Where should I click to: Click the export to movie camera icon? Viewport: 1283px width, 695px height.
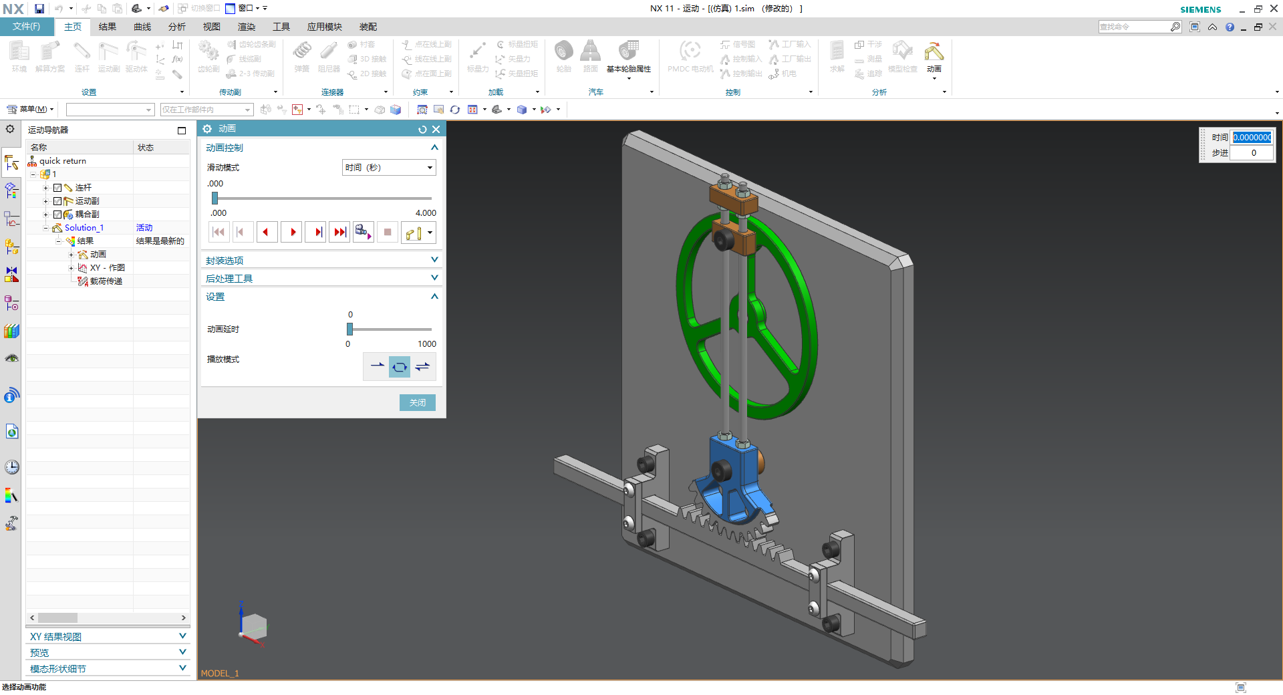click(x=363, y=232)
